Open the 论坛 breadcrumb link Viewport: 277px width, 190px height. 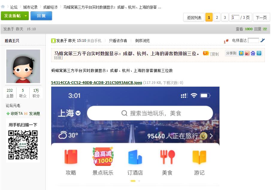pos(14,7)
